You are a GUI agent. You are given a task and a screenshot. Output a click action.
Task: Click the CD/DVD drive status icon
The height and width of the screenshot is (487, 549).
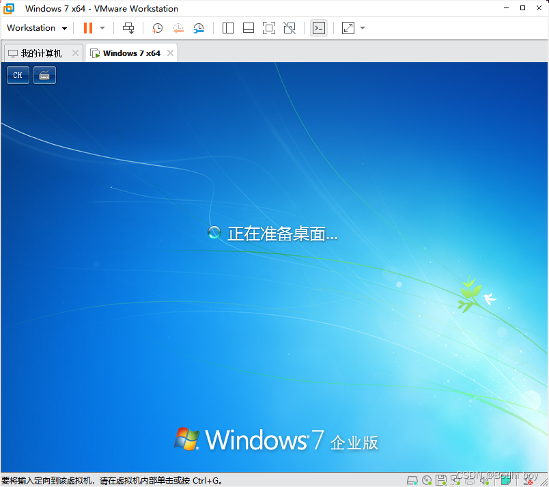click(x=427, y=480)
